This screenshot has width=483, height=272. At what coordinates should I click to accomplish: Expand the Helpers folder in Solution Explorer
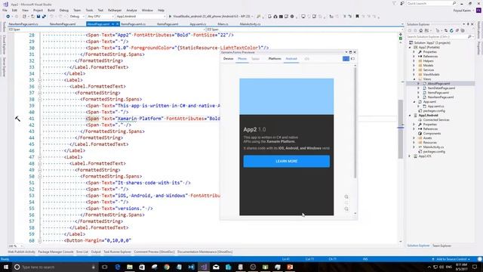coord(414,61)
